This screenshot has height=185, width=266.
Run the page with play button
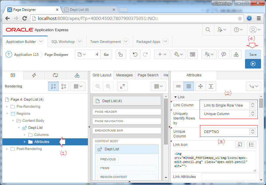coord(253,64)
